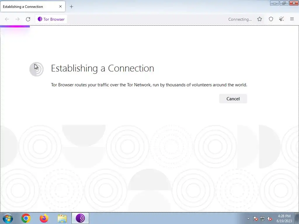
Task: Click the Cancel button
Action: click(x=233, y=99)
